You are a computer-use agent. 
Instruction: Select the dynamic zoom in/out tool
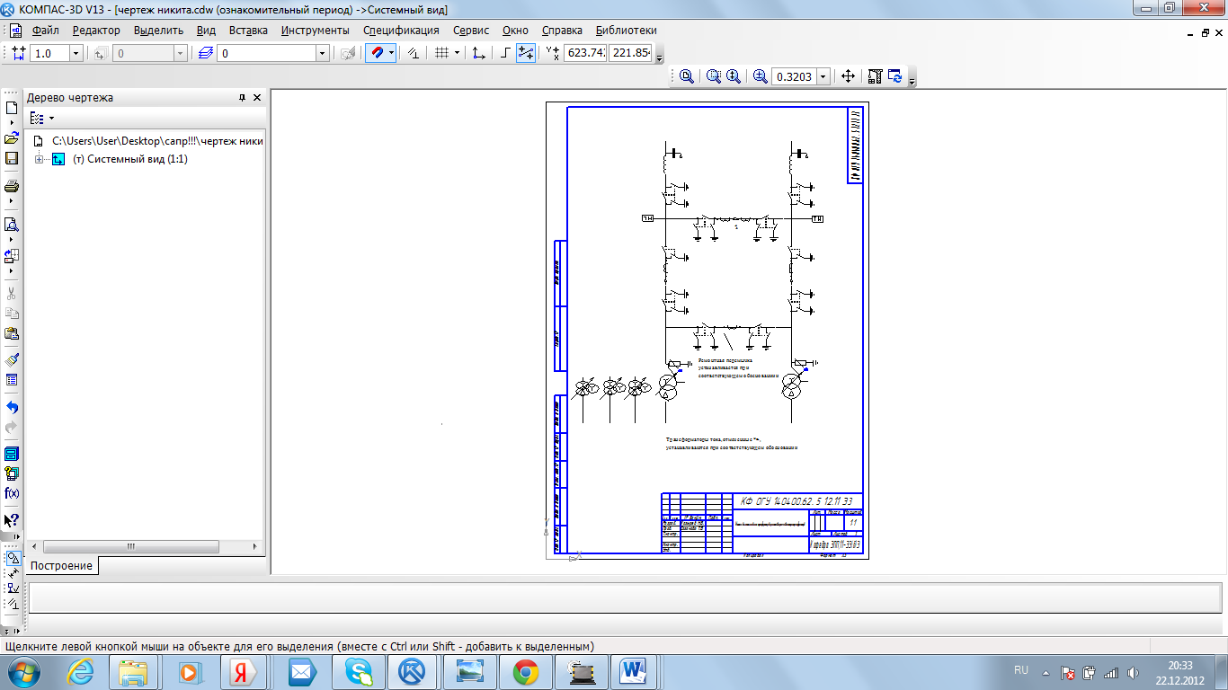click(x=734, y=77)
